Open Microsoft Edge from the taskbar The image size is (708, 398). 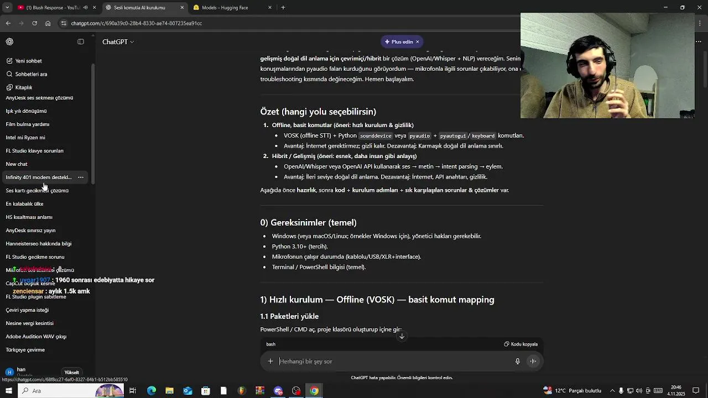(x=152, y=391)
